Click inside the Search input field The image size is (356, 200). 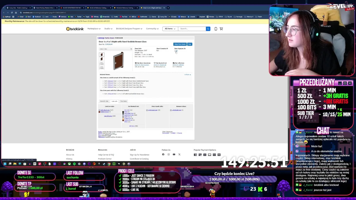coord(192,29)
